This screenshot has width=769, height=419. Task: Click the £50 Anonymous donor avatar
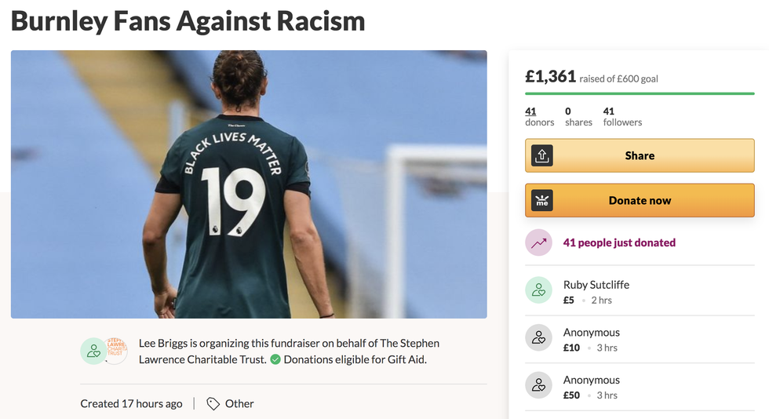[x=538, y=385]
